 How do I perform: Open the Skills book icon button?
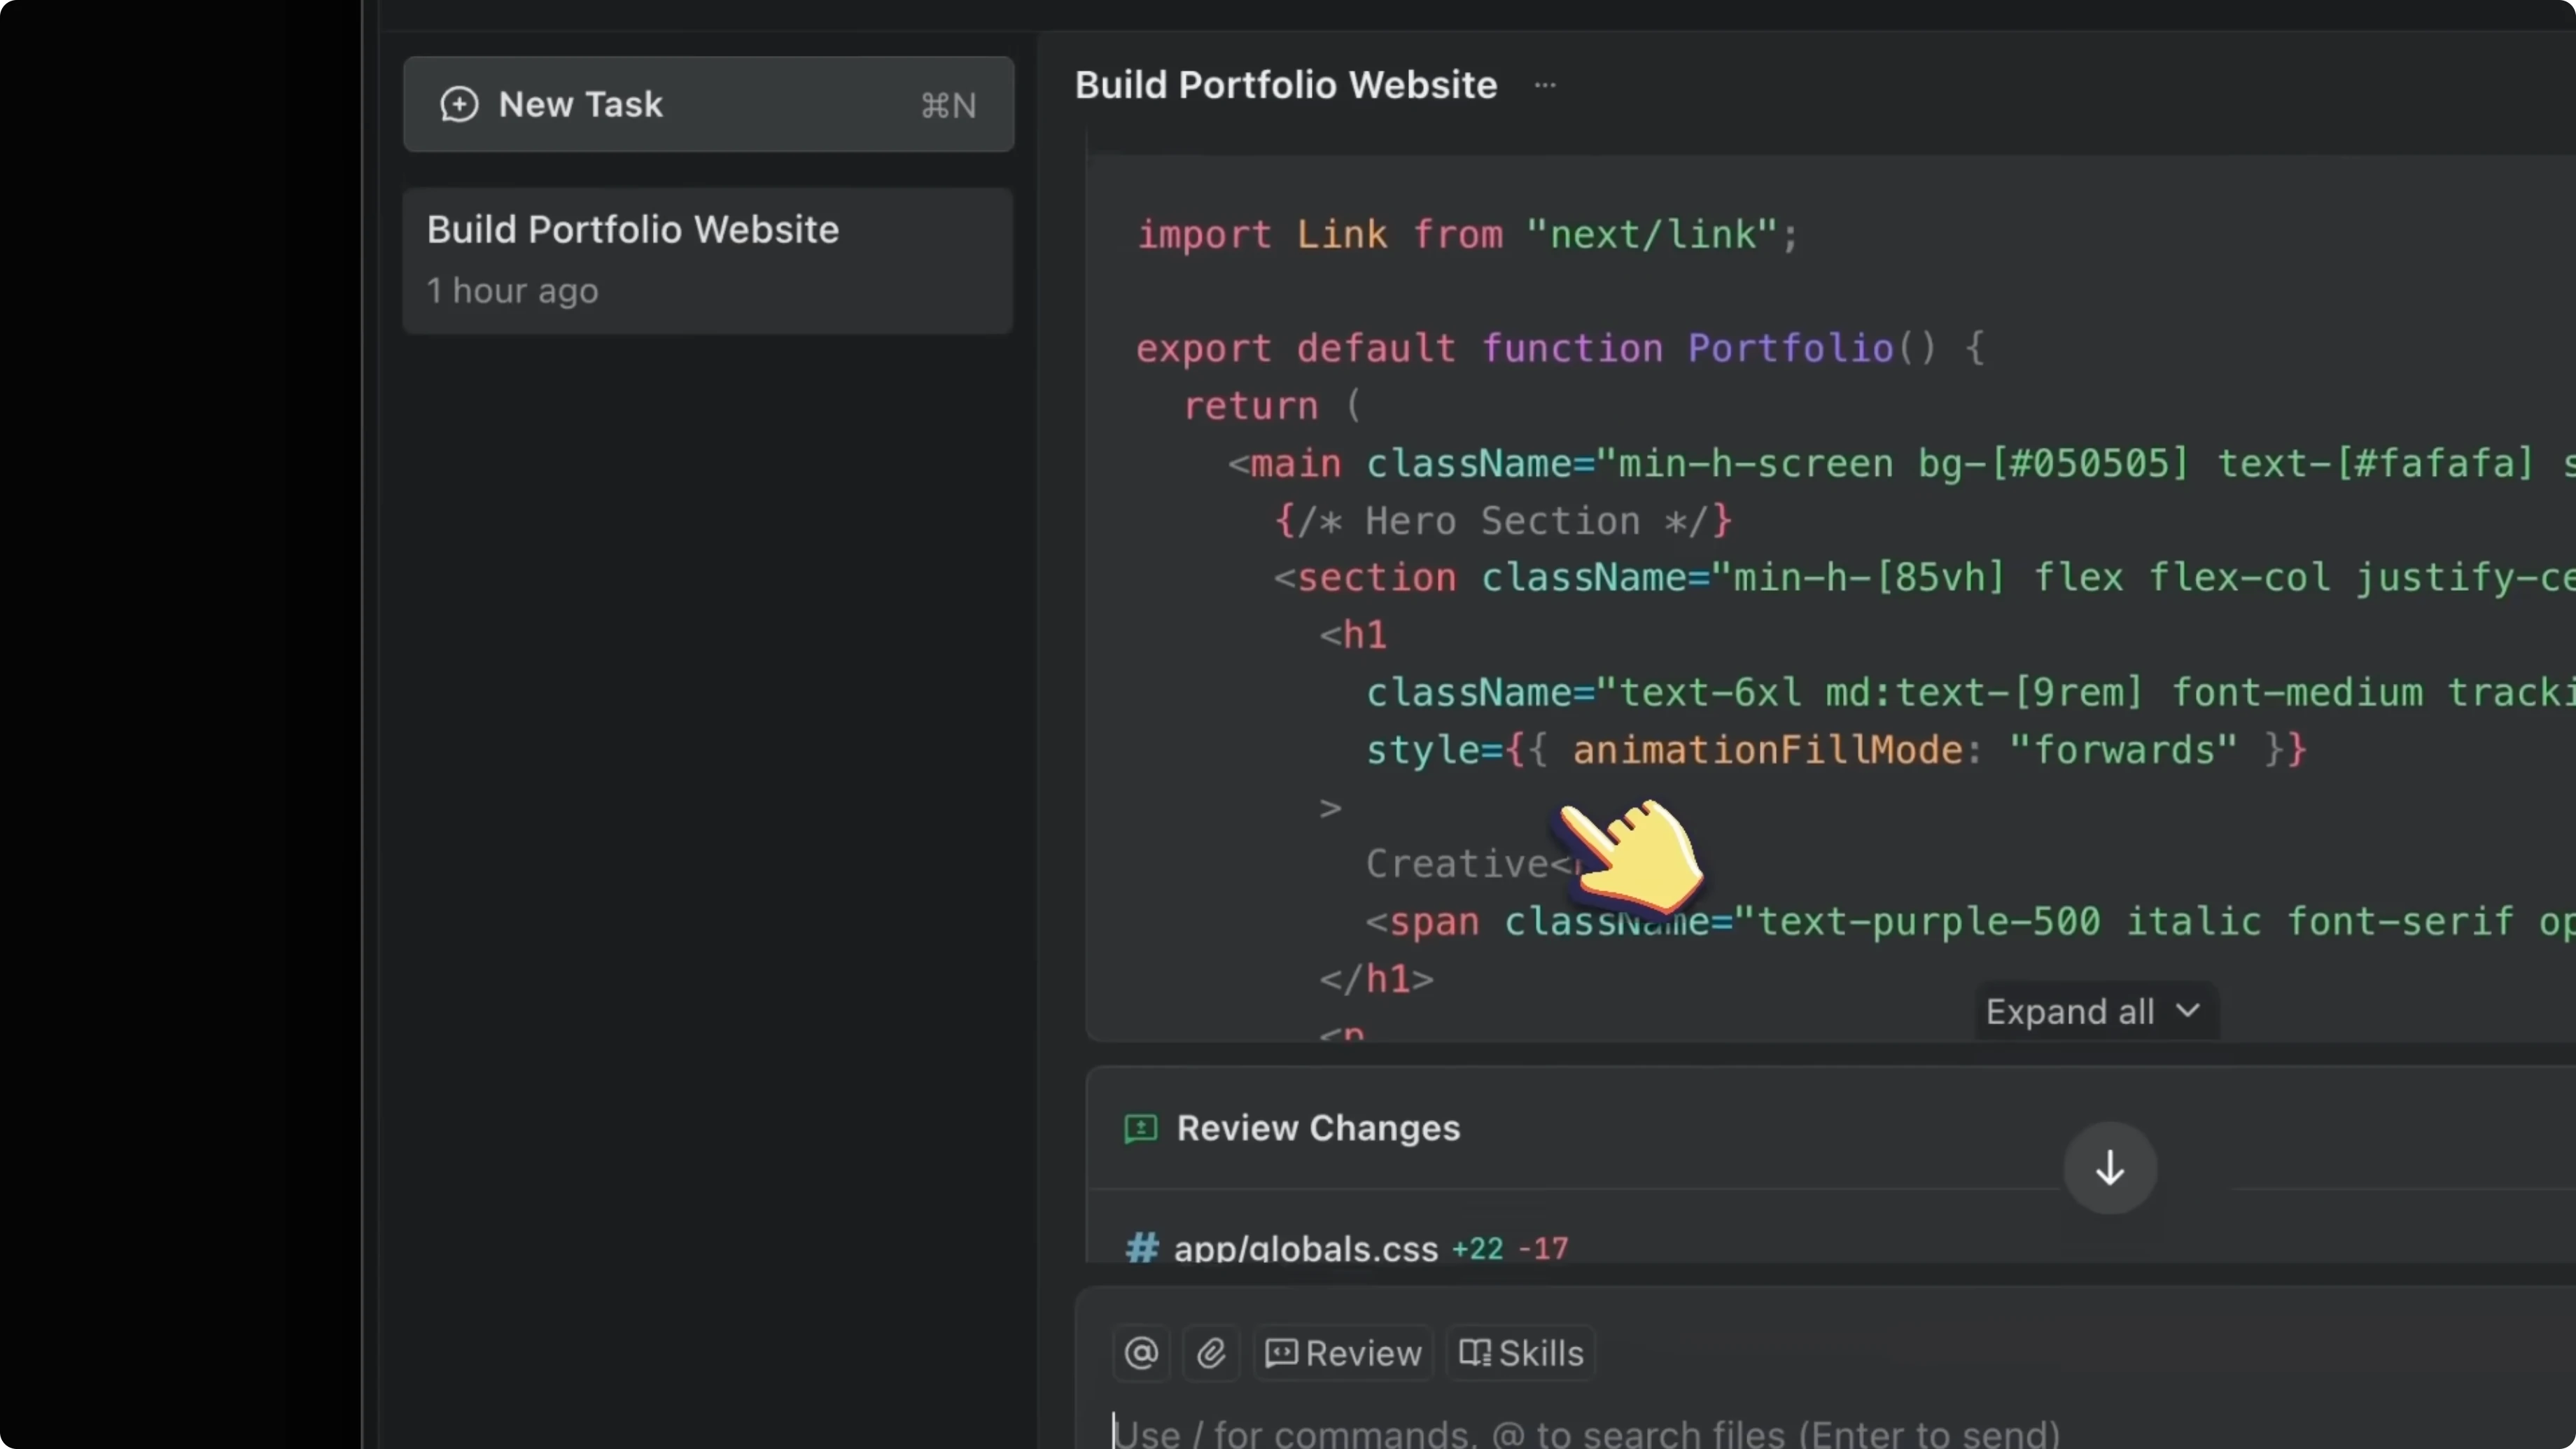point(1520,1353)
